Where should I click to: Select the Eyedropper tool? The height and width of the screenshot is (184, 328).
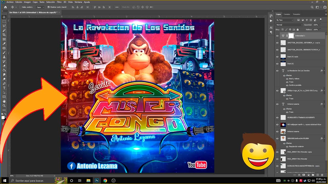point(4,44)
